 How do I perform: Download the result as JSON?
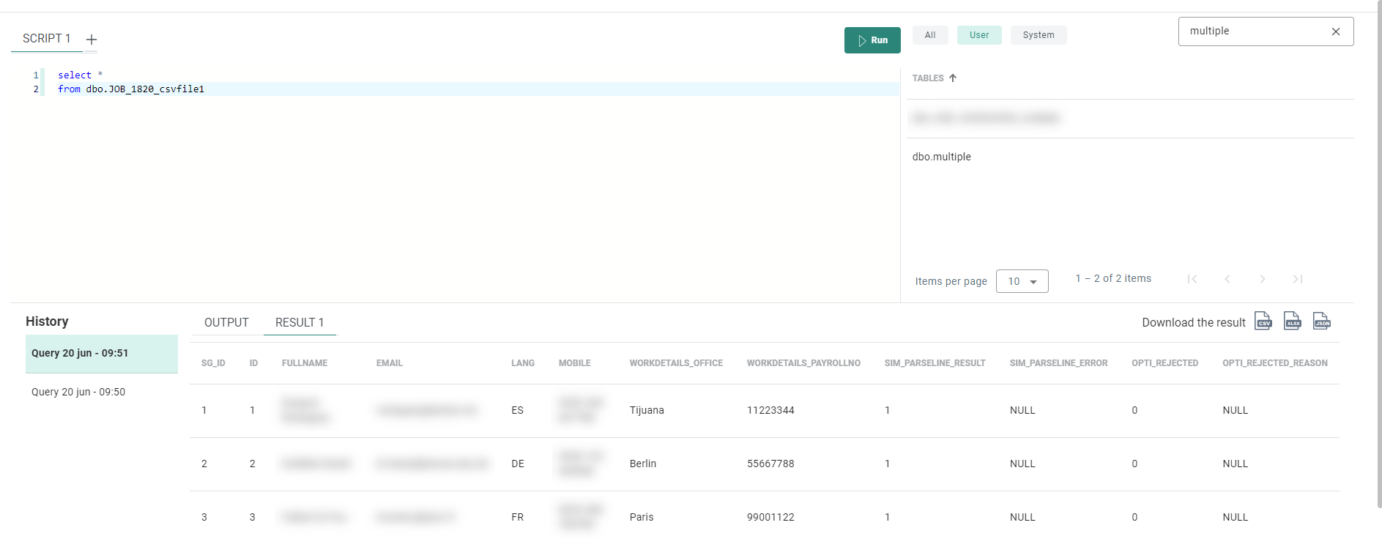1321,321
